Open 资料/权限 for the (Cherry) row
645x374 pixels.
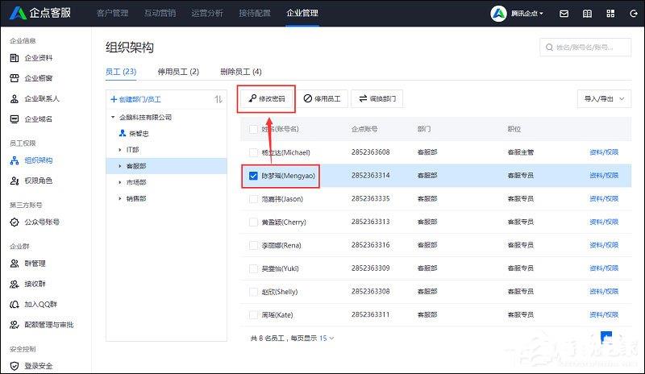[604, 222]
